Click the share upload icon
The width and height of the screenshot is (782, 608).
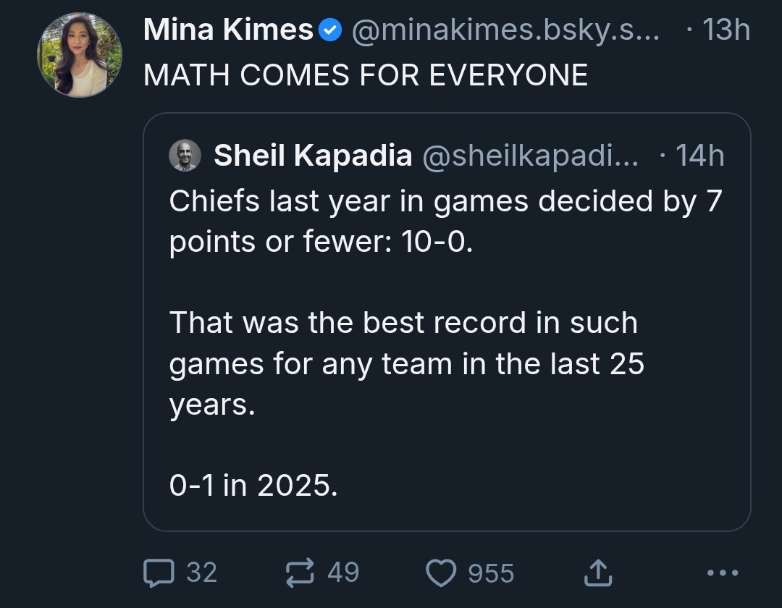(598, 572)
